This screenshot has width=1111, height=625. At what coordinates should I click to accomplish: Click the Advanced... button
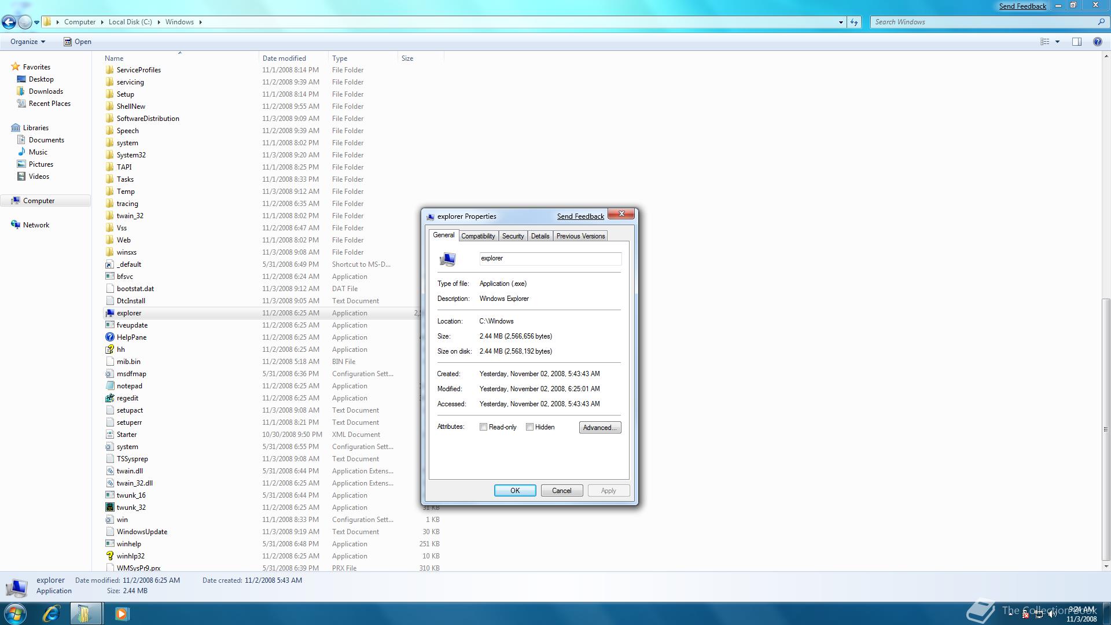coord(600,428)
